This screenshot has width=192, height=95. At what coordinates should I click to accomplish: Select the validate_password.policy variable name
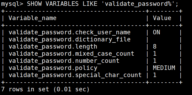click(x=53, y=68)
